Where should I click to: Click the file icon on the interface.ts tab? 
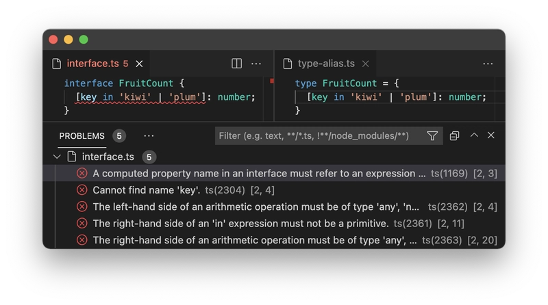coord(57,64)
